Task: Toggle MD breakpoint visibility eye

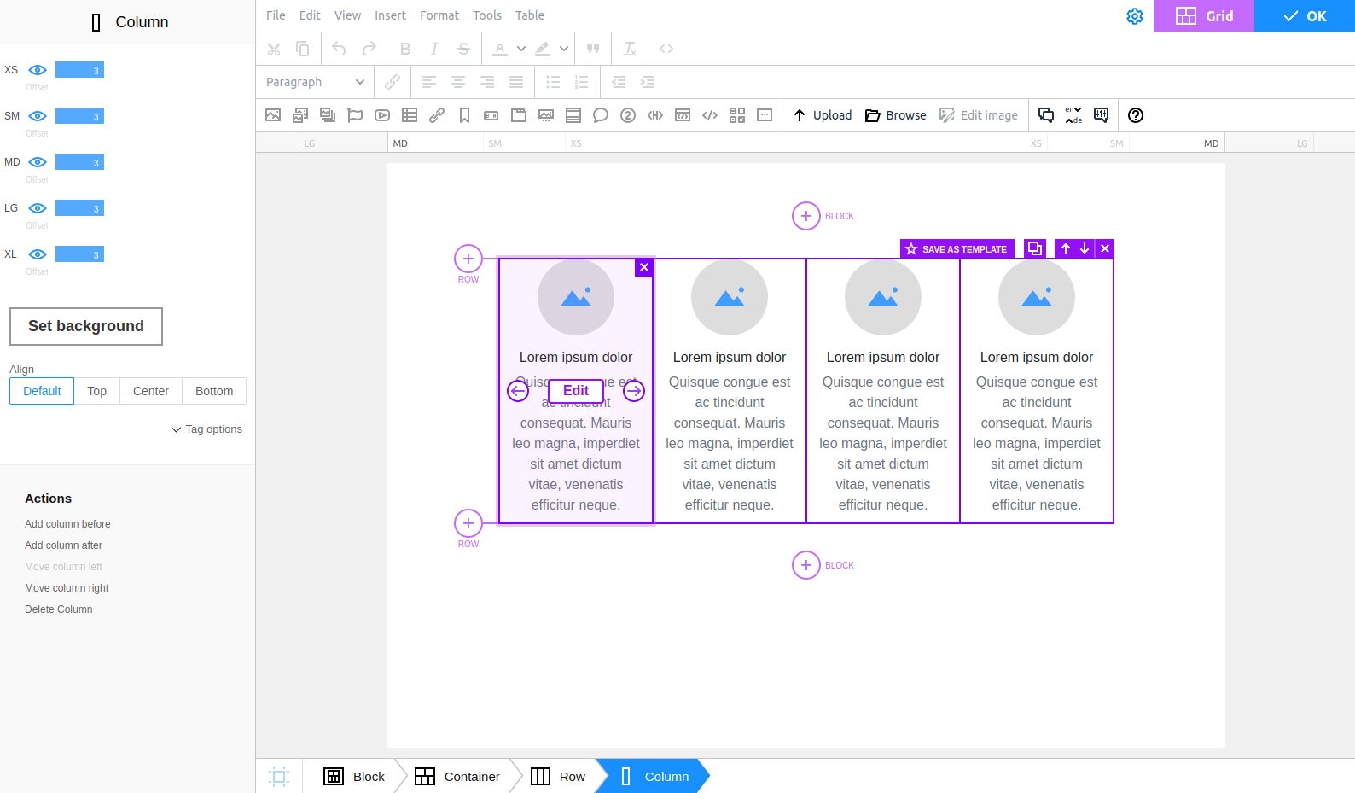Action: pyautogui.click(x=38, y=162)
